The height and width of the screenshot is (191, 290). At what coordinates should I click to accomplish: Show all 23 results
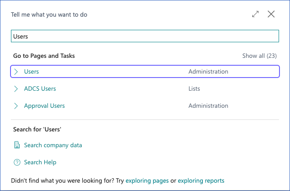tap(259, 56)
